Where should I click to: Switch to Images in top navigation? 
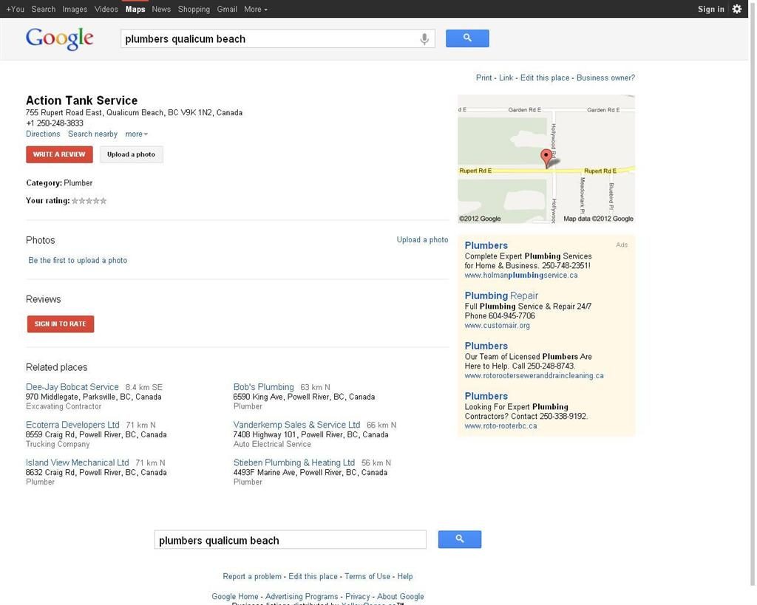tap(75, 9)
